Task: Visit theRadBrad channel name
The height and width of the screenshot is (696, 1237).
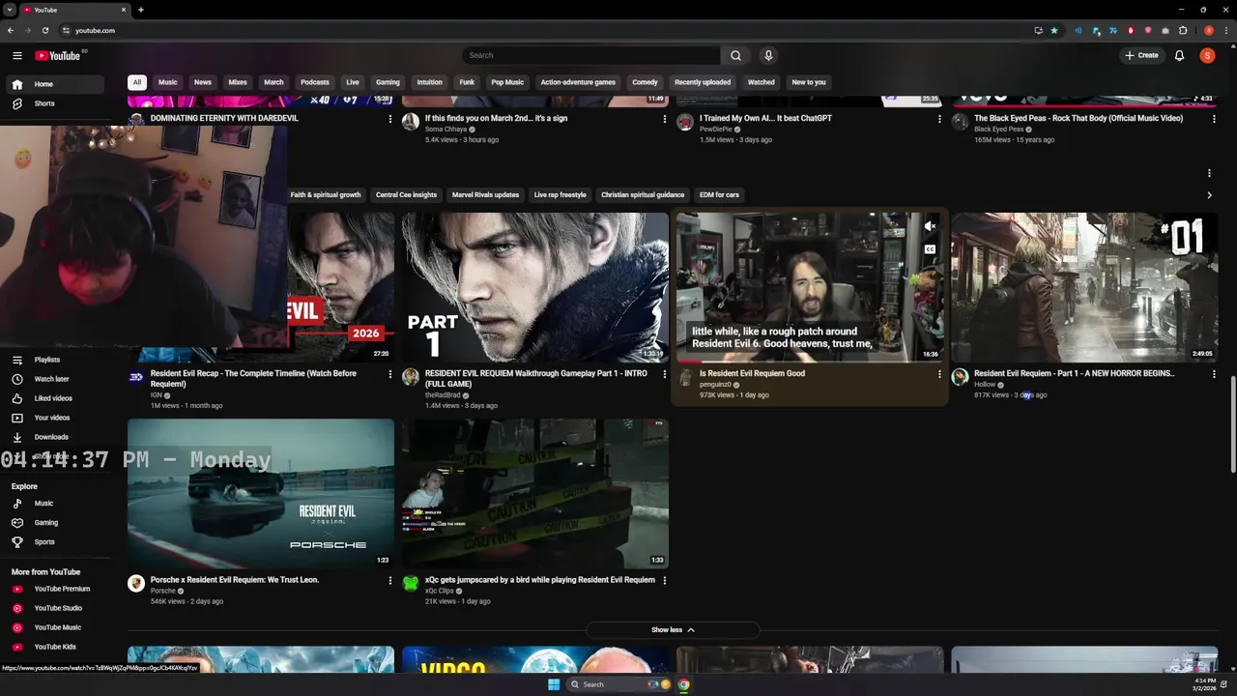Action: tap(444, 395)
